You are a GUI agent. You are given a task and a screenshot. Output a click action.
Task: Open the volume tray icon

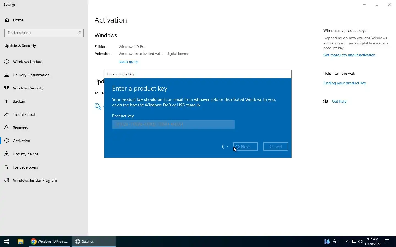(x=360, y=242)
